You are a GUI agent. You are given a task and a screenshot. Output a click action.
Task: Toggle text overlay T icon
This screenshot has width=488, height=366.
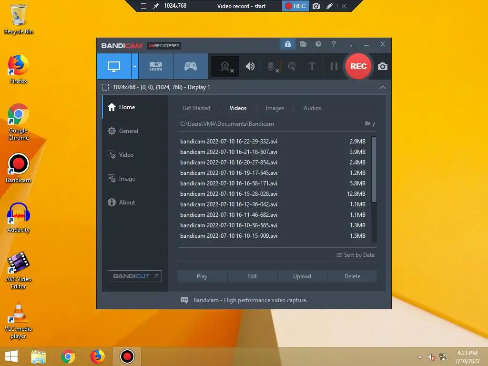[x=312, y=66]
